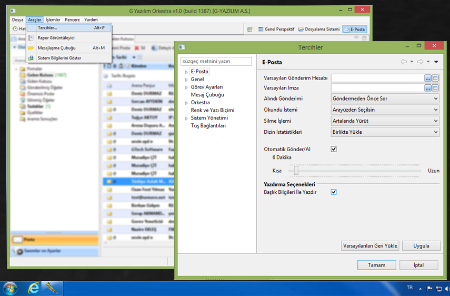Click Varsayılan Gönderim Hesabı text field
450x296 pixels.
tap(377, 78)
